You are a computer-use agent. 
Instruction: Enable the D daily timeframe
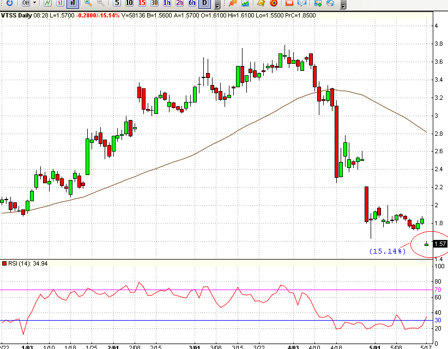[x=203, y=4]
